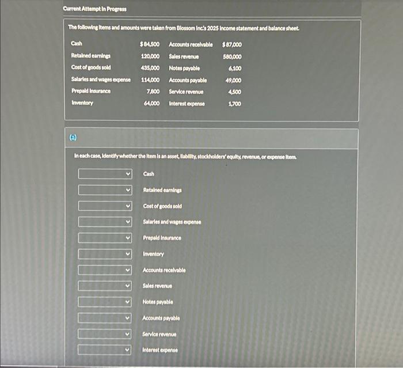The height and width of the screenshot is (368, 403).
Task: Click the Salaries and wages value 114,000
Action: click(150, 80)
